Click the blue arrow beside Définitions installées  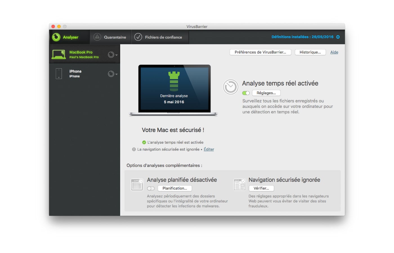coord(338,37)
